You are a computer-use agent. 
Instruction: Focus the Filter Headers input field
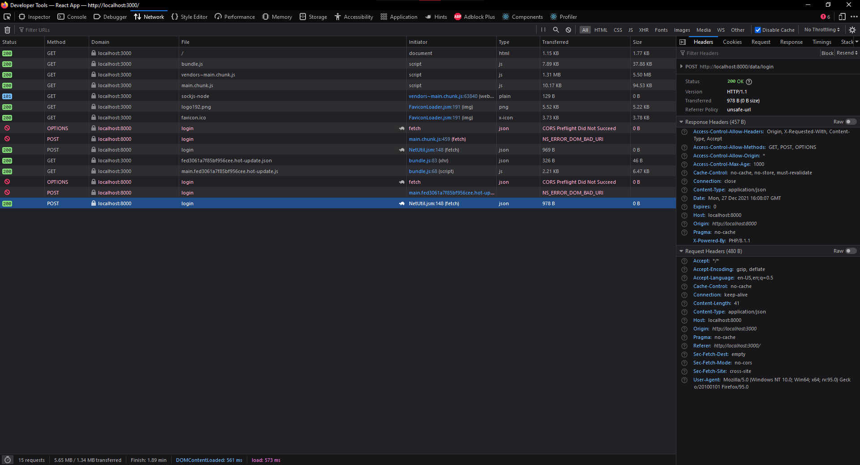(748, 53)
